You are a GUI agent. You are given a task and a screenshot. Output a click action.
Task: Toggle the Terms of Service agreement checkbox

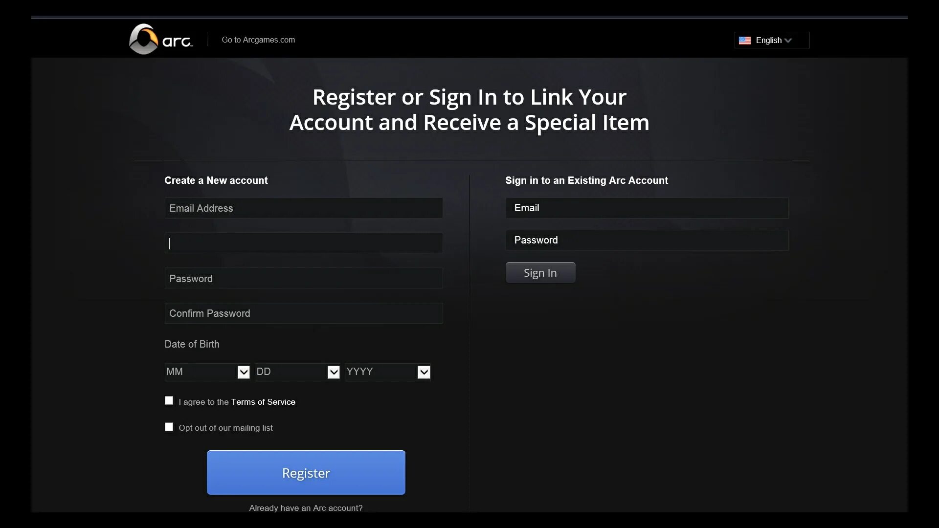(168, 400)
